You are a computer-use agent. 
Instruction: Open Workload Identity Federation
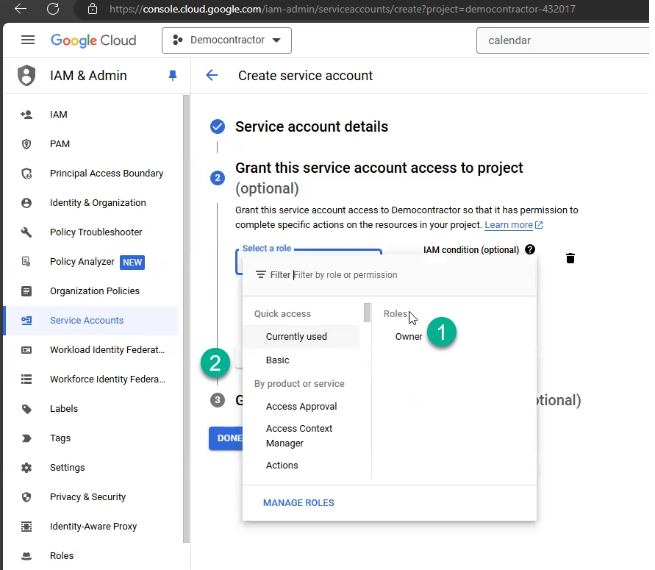(107, 350)
